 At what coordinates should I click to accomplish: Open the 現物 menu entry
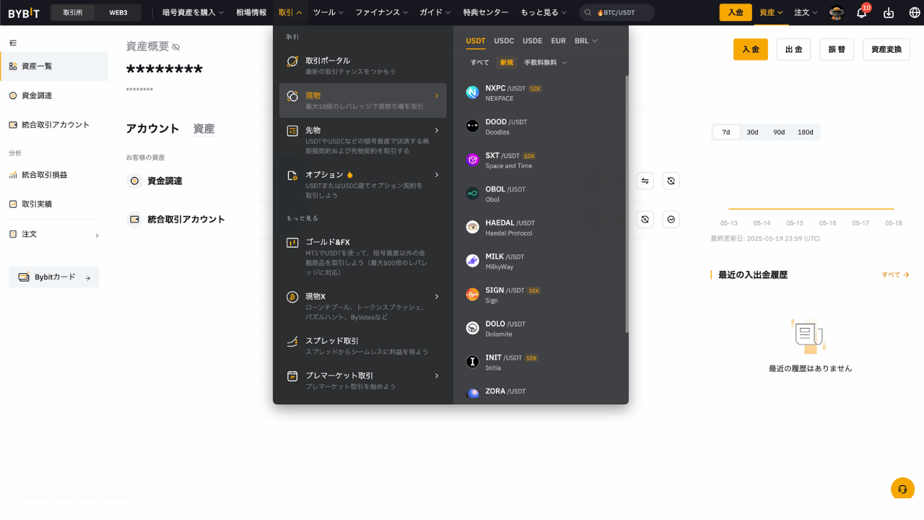(363, 100)
